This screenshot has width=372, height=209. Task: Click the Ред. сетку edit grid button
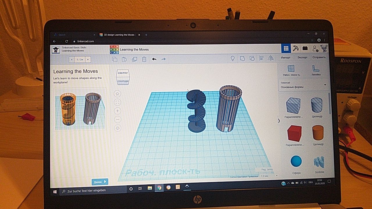[267, 170]
